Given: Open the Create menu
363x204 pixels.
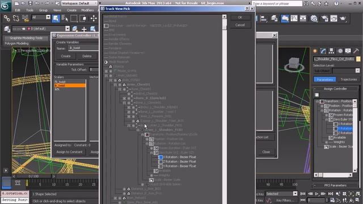Looking at the screenshot, I should pyautogui.click(x=72, y=10).
